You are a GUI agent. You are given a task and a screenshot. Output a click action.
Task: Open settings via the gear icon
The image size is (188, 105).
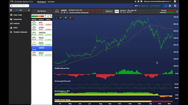(175, 2)
